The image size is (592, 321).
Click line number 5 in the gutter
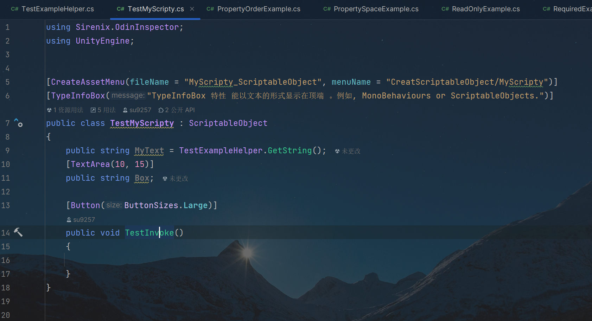[7, 82]
